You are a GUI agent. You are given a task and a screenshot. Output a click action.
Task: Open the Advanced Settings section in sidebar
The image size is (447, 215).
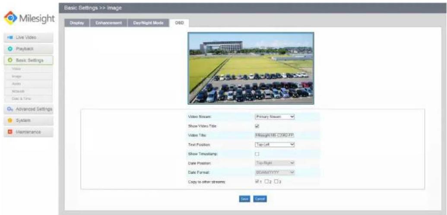coord(29,109)
